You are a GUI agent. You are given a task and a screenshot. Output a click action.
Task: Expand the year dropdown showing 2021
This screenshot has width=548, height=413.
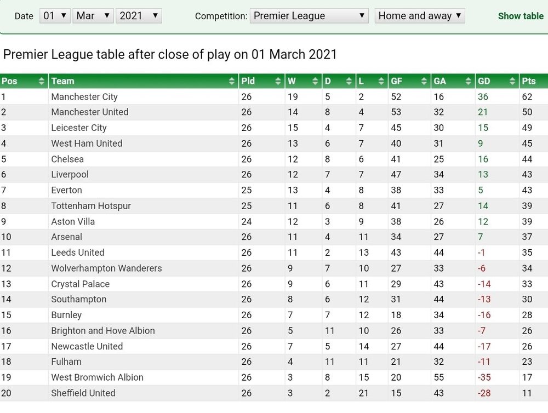pos(139,16)
